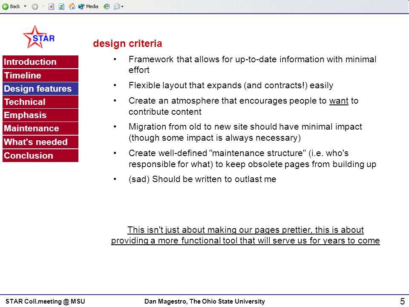Open the Technical section
409x307 pixels.
pyautogui.click(x=40, y=102)
